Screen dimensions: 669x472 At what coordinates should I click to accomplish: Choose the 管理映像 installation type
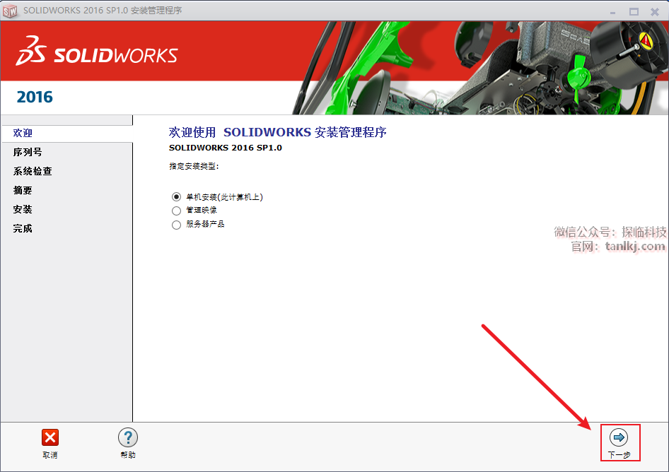pyautogui.click(x=177, y=211)
